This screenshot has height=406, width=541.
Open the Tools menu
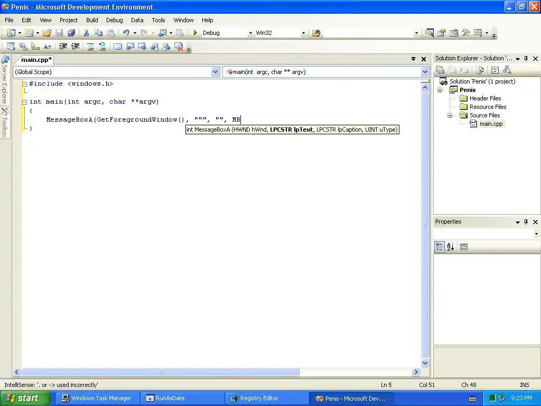pos(158,20)
